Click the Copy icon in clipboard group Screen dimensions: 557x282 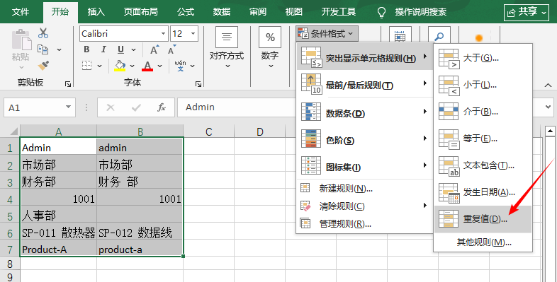coord(43,49)
